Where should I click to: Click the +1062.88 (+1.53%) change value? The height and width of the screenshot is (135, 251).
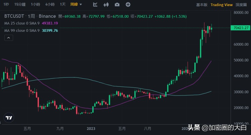click(170, 16)
